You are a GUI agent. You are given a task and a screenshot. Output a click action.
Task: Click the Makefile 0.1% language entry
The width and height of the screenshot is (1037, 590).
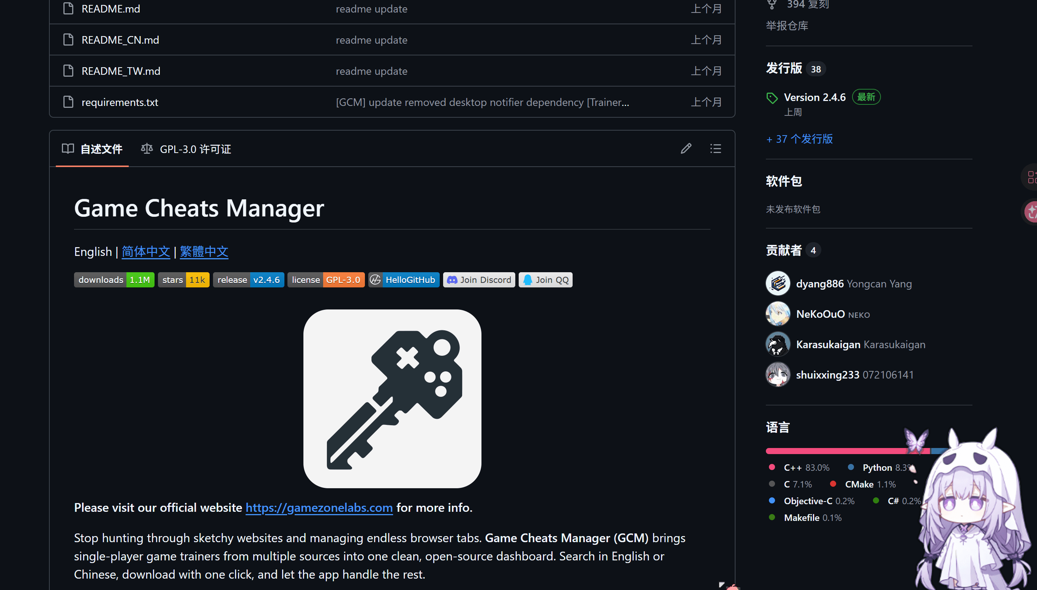805,517
